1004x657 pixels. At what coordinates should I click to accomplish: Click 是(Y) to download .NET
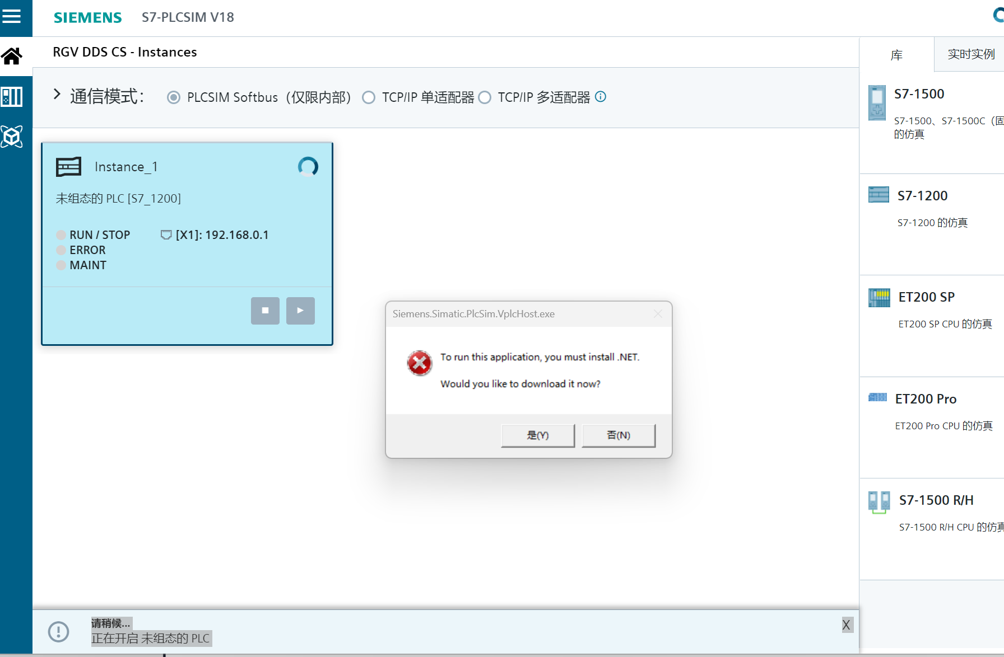pyautogui.click(x=537, y=435)
